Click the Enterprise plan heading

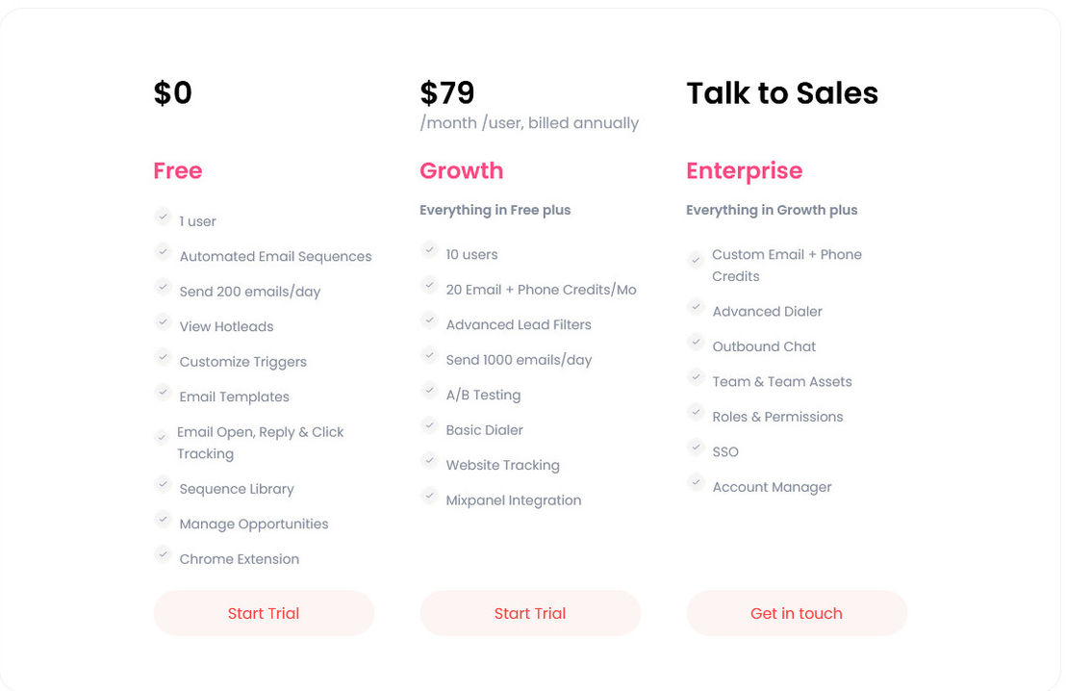point(745,170)
